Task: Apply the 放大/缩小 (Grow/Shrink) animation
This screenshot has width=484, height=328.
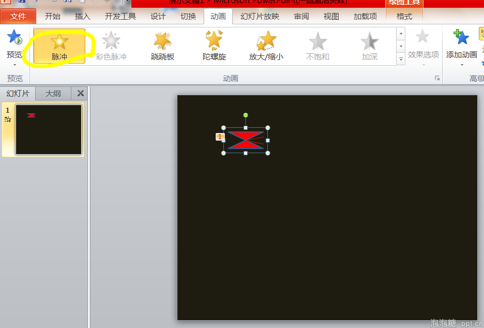Action: [x=266, y=46]
